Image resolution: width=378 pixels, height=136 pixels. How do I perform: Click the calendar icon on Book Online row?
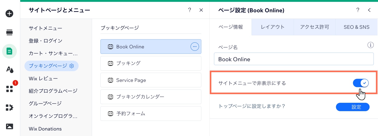pyautogui.click(x=110, y=47)
